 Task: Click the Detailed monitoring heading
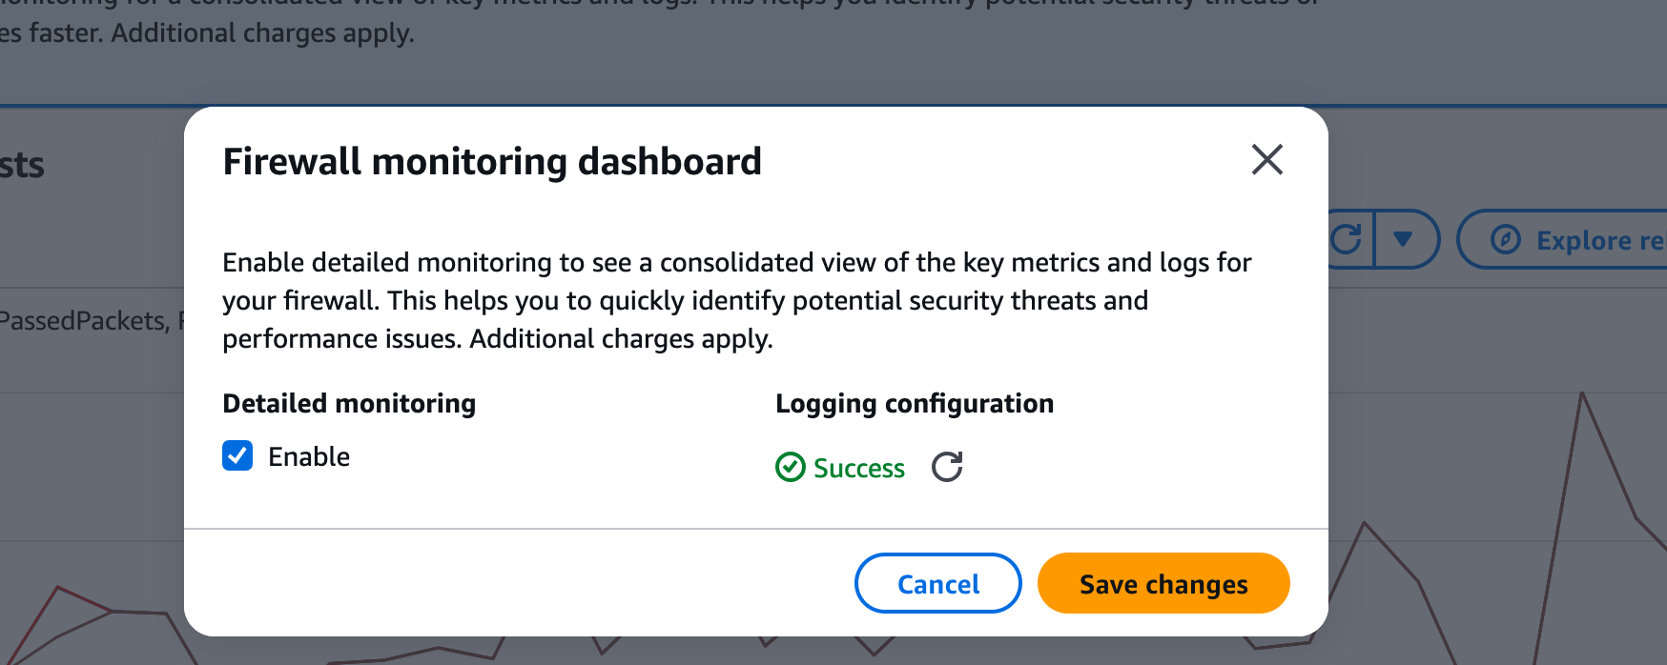click(349, 404)
